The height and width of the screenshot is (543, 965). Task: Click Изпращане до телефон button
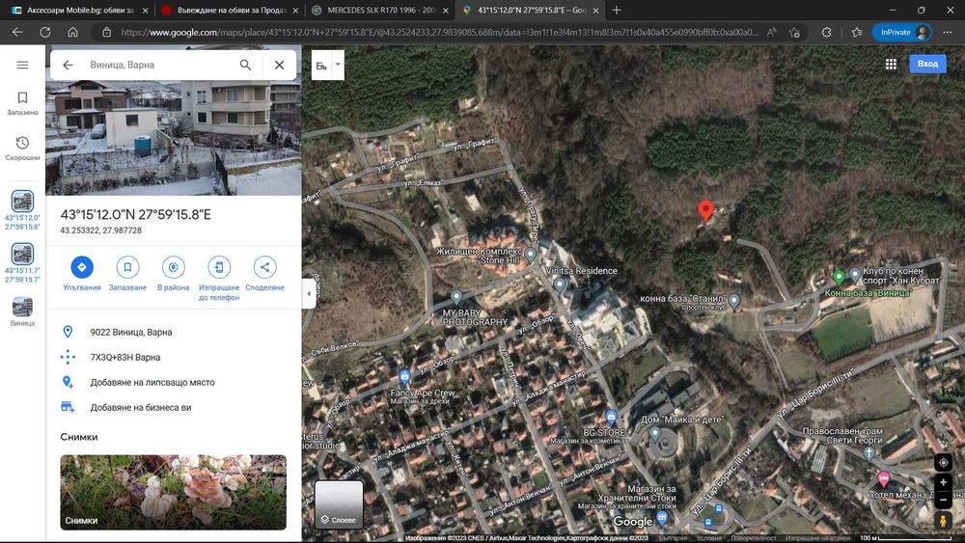click(x=218, y=278)
